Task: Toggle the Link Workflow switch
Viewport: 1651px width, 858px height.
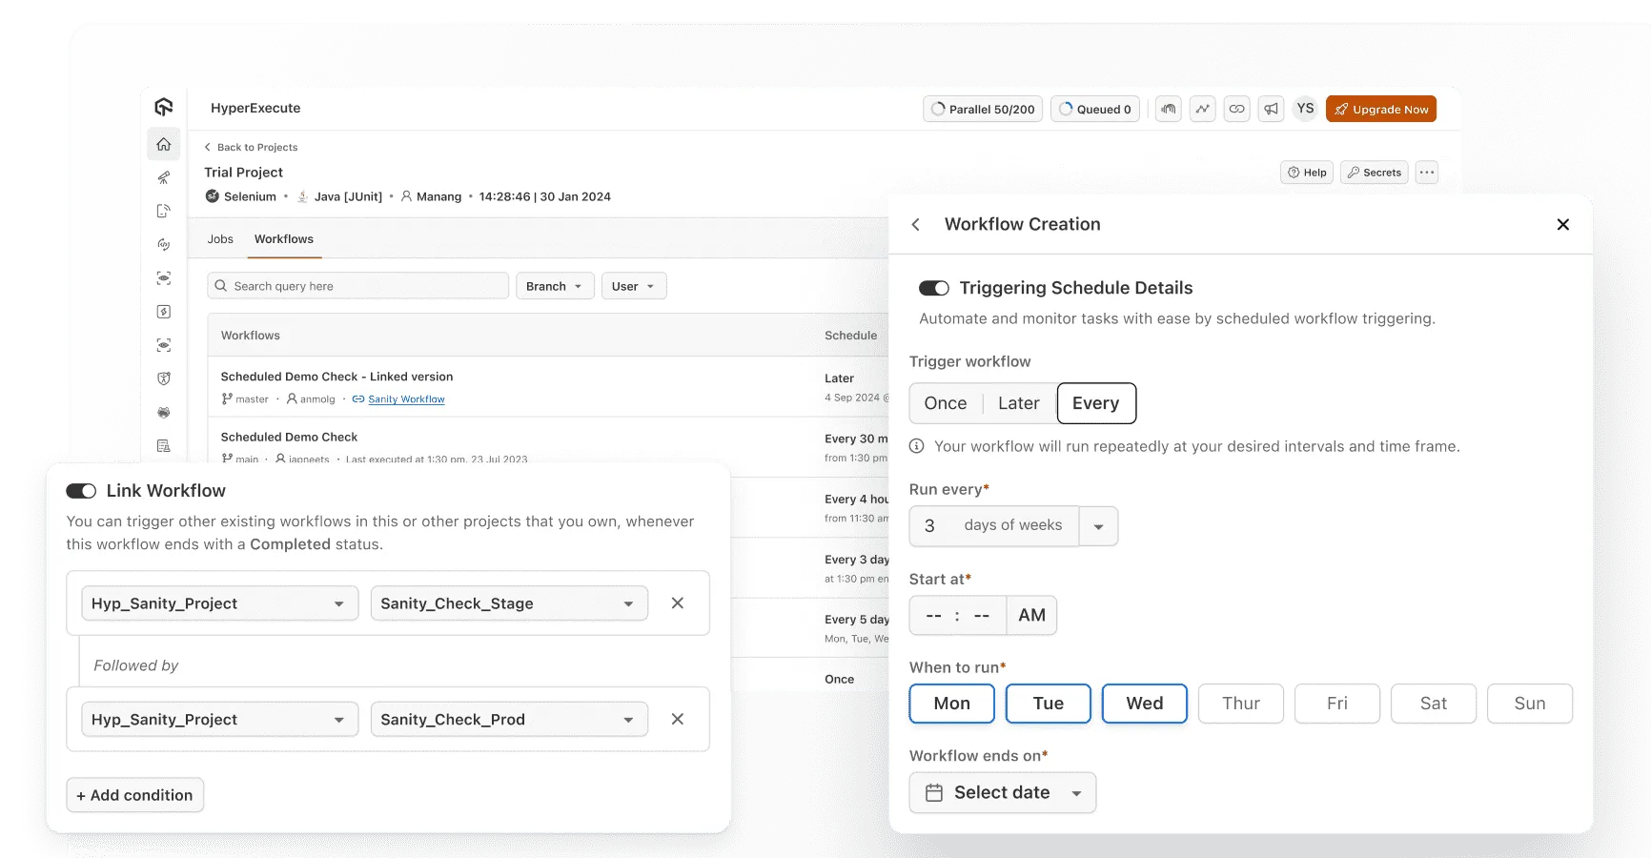Action: click(x=81, y=491)
